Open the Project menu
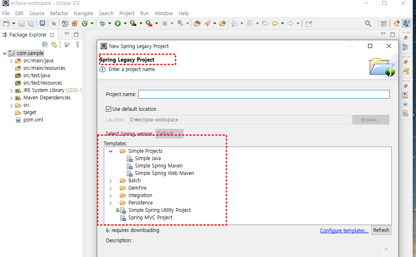The image size is (416, 257). tap(127, 13)
